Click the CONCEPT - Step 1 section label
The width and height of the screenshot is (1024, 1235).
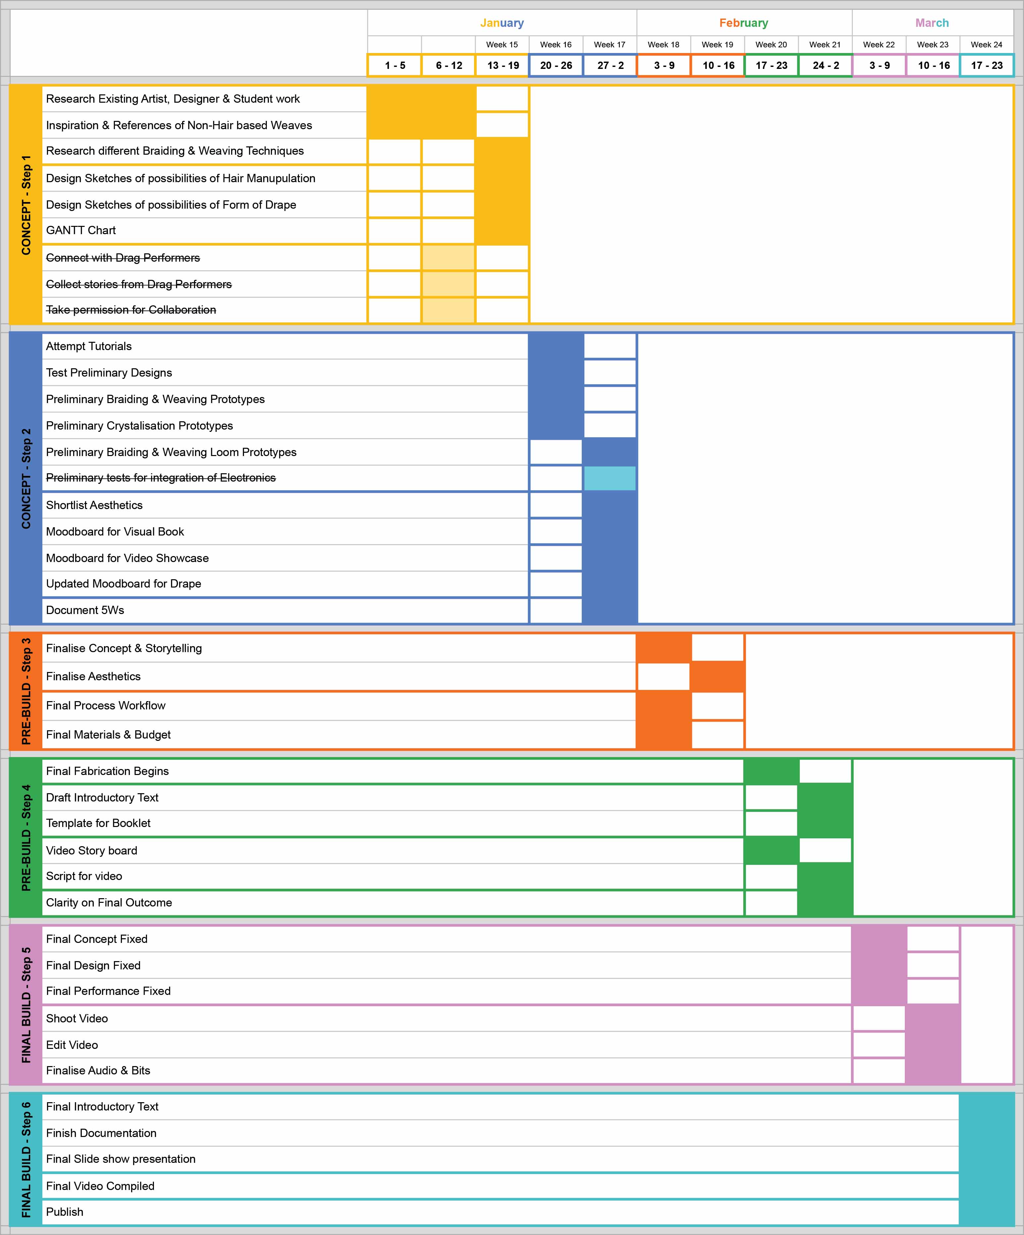click(x=26, y=205)
